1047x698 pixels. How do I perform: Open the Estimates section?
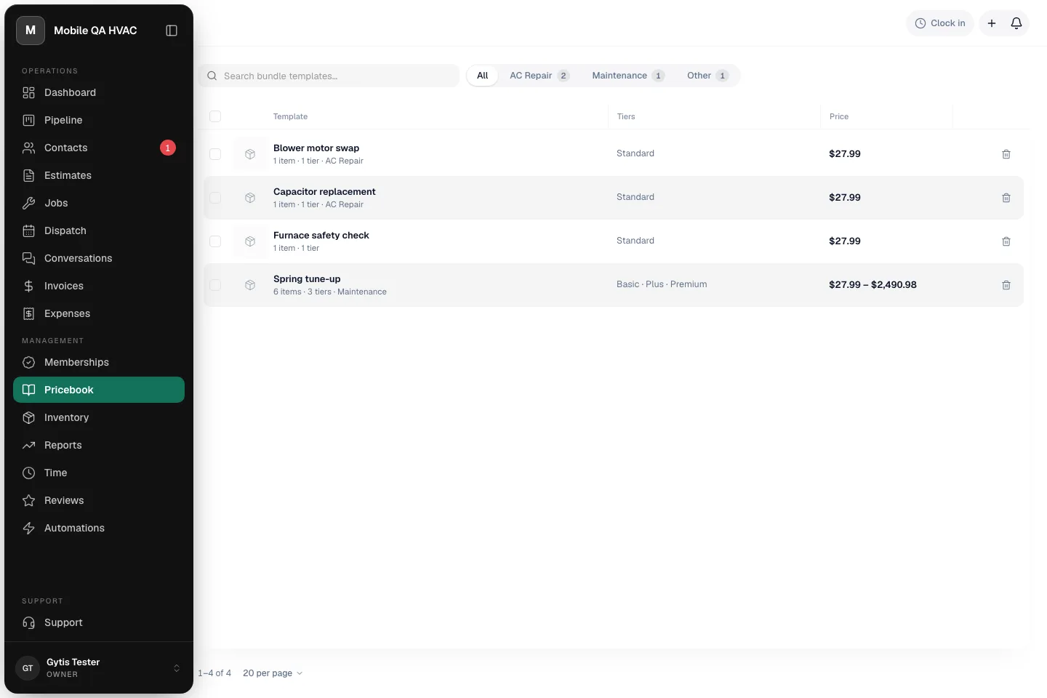point(99,175)
